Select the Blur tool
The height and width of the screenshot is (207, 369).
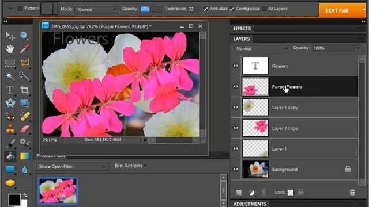tap(24, 170)
